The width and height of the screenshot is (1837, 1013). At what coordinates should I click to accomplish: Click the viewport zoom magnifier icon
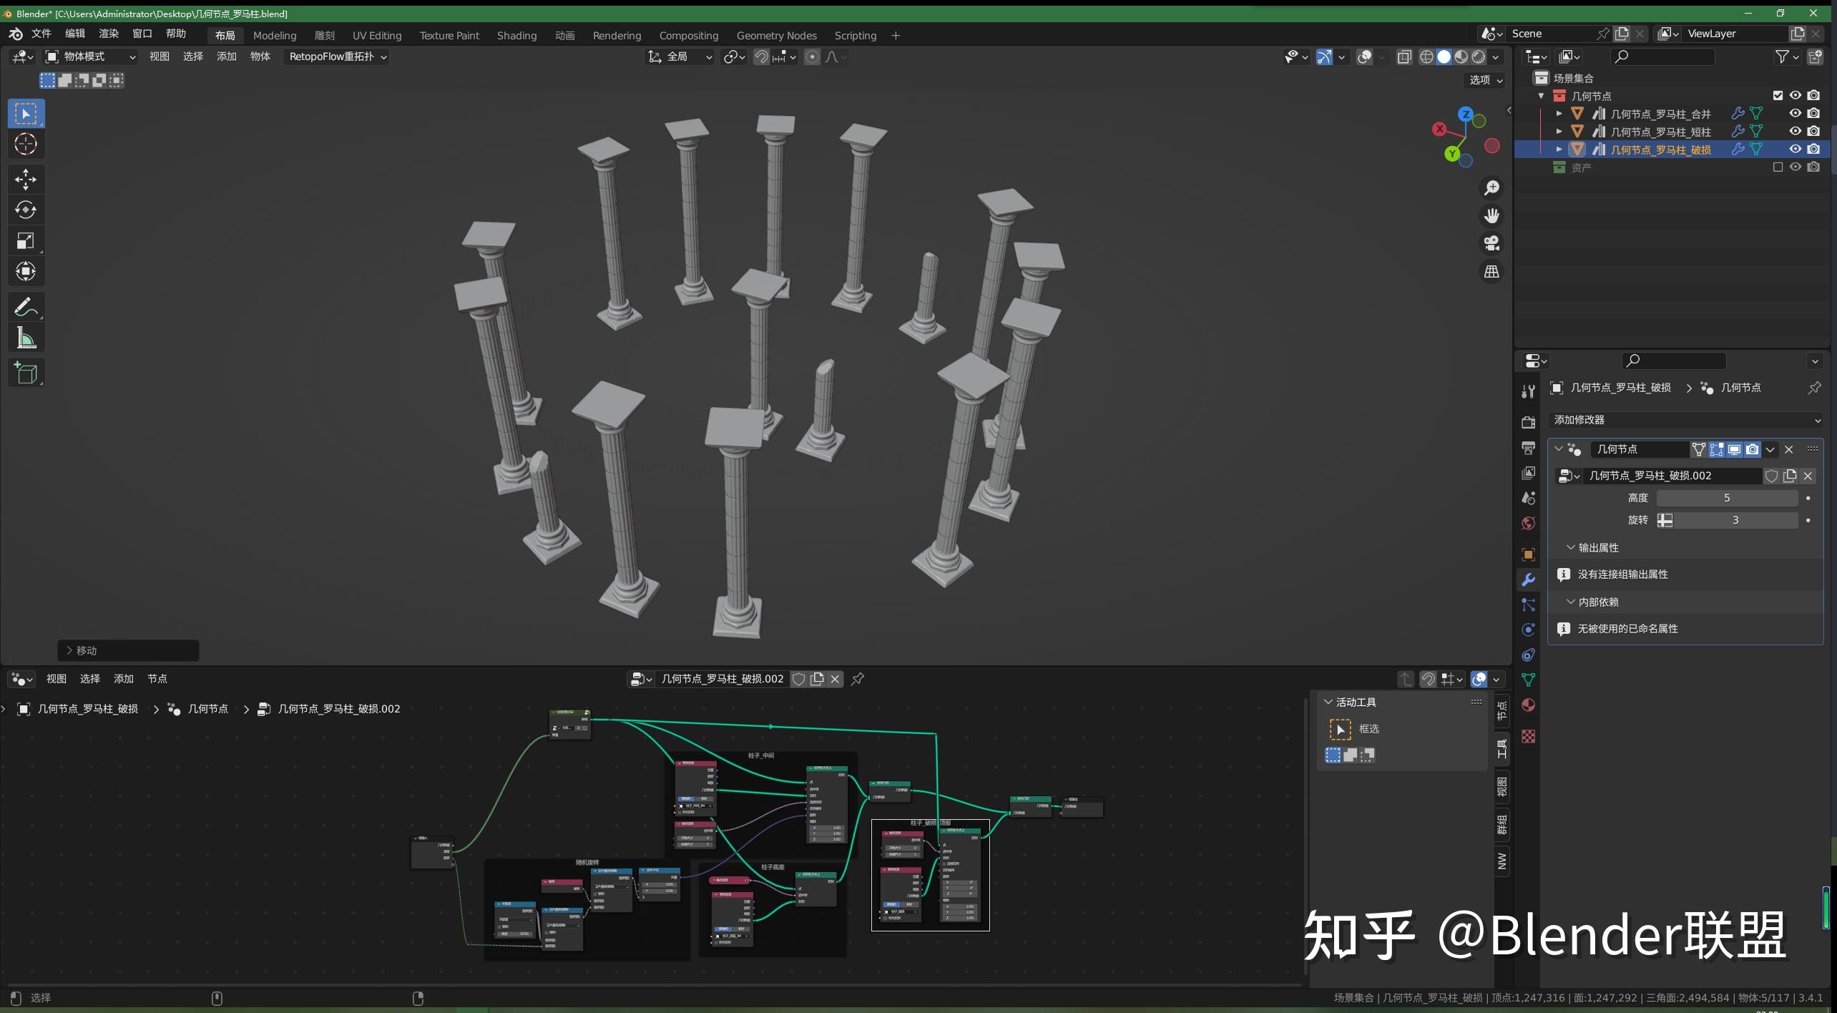(x=1491, y=188)
